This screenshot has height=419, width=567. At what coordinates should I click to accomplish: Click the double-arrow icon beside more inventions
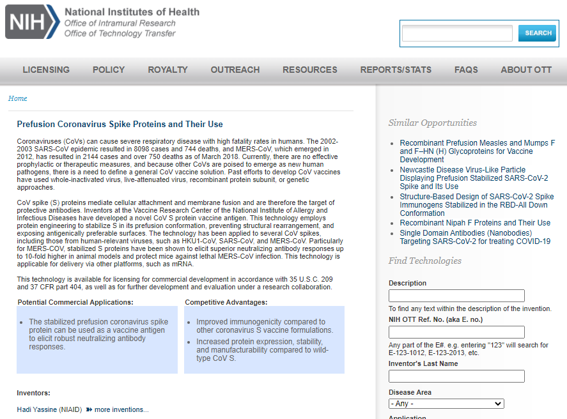(89, 409)
